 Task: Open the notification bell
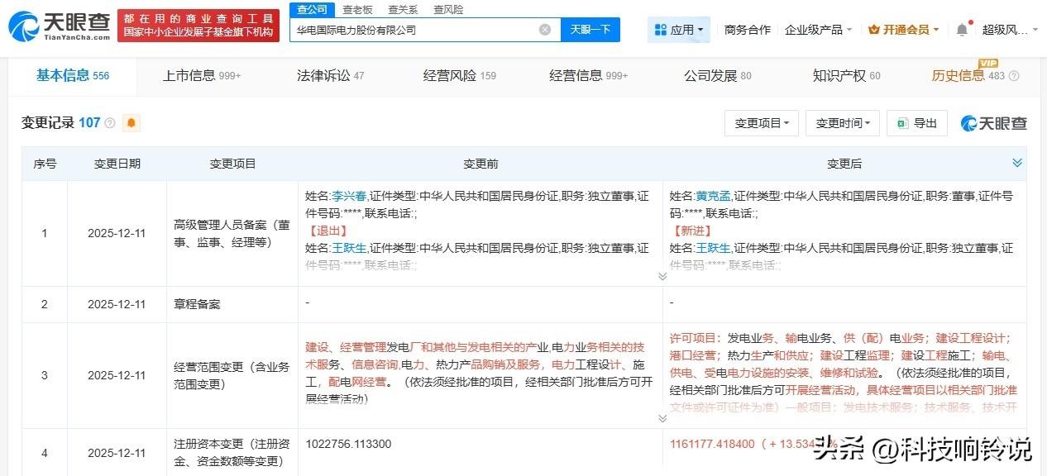(962, 30)
